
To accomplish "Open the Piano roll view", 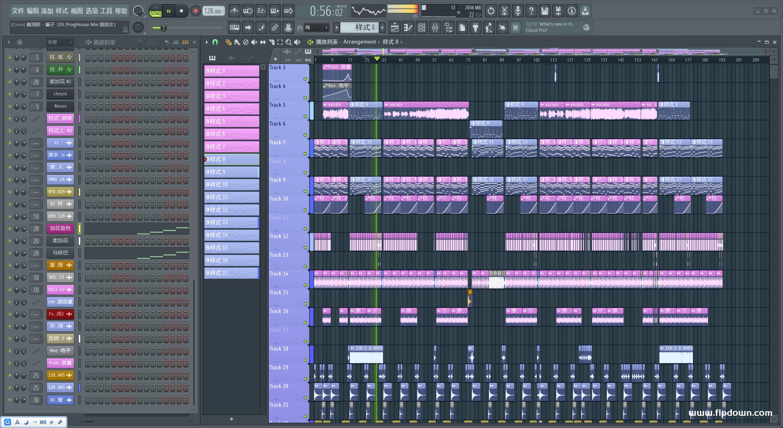I will click(408, 28).
